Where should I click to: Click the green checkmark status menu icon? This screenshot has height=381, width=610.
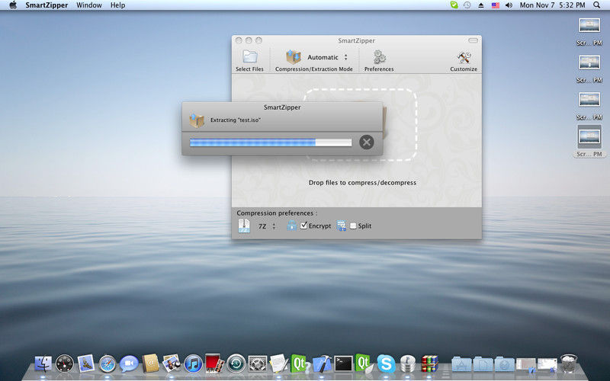tap(454, 5)
